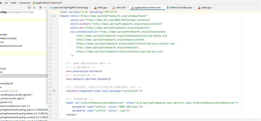The width and height of the screenshot is (261, 121).
Task: Select the SpringMVCDemoDjq.iml file in tree
Action: pyautogui.click(x=6, y=83)
